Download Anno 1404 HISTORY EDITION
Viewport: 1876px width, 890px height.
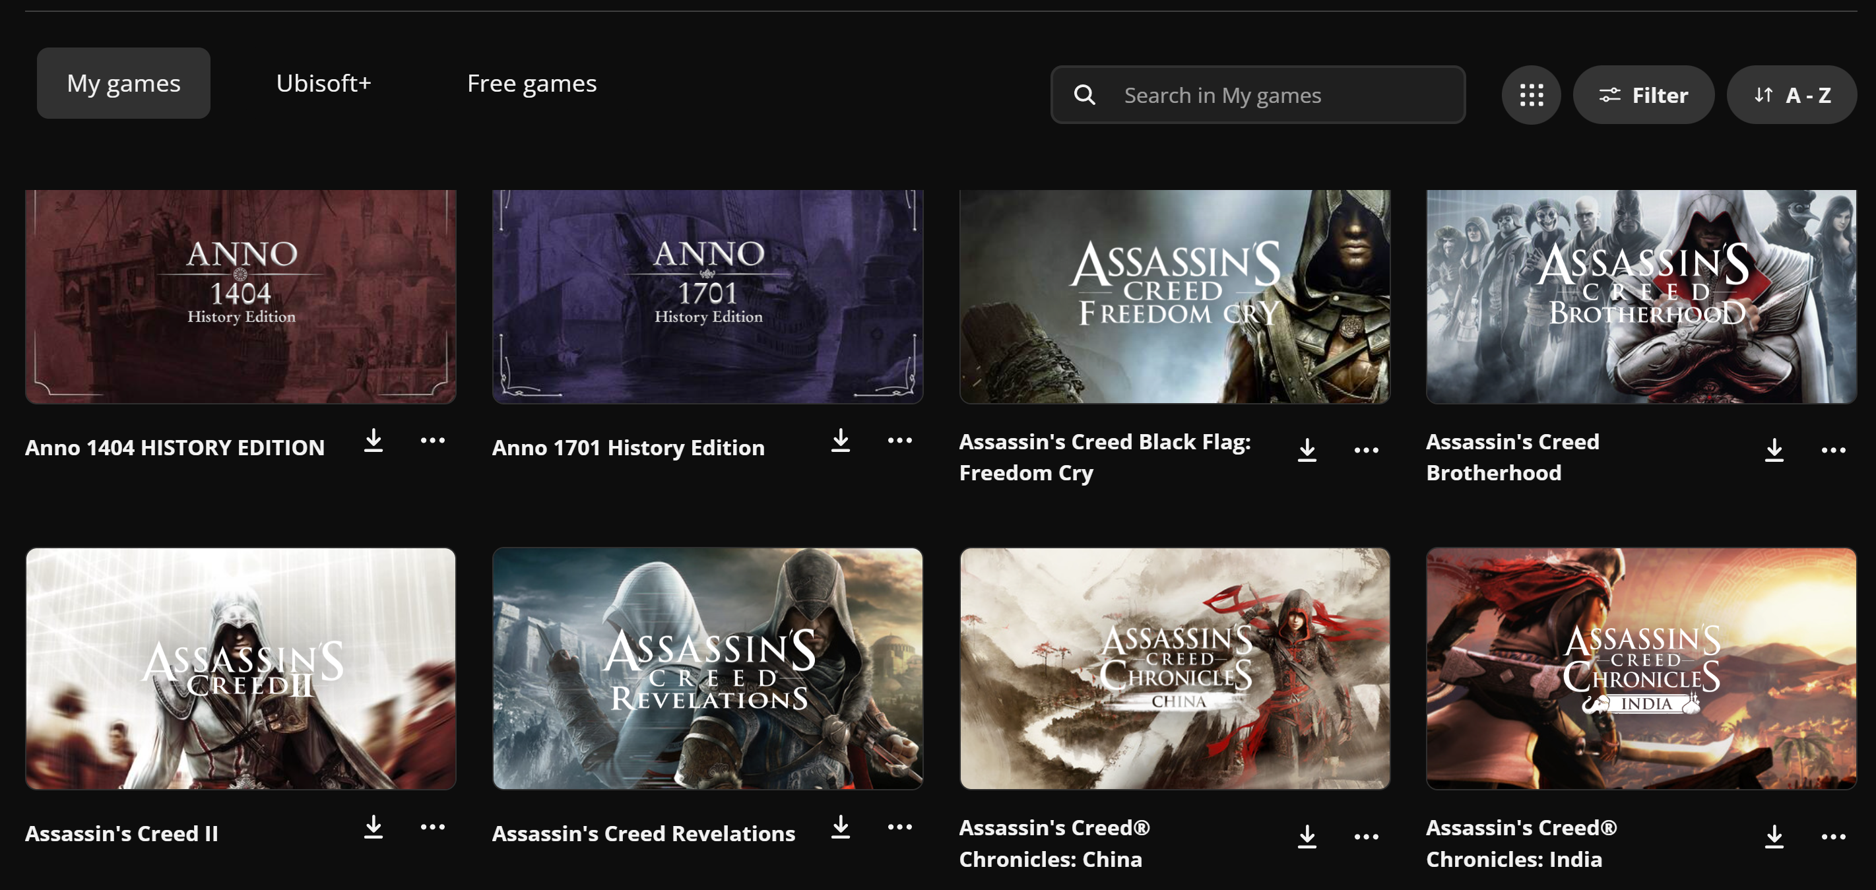point(373,441)
